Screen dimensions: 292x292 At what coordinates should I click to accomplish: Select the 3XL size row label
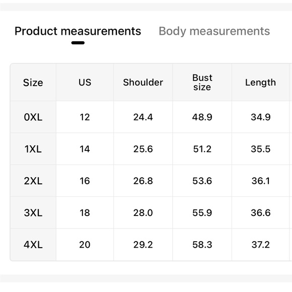pos(33,212)
